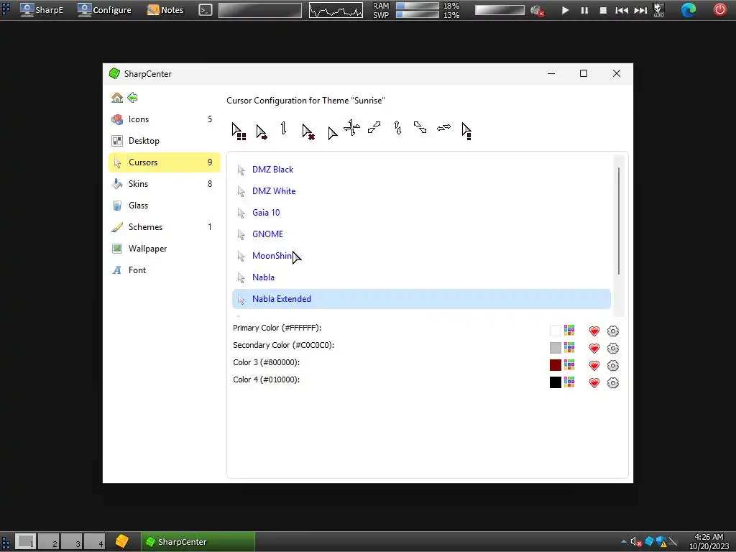Screen dimensions: 736x552
Task: Select the Cursors section
Action: 165,162
